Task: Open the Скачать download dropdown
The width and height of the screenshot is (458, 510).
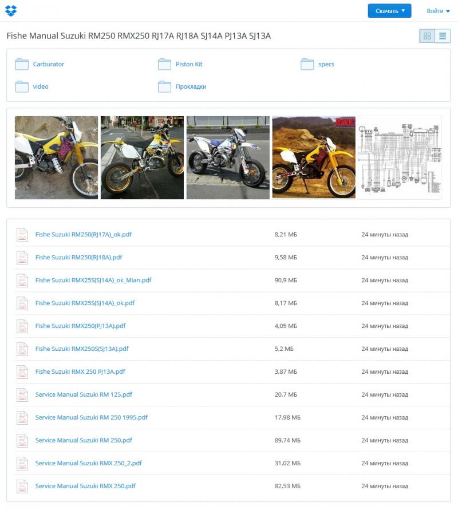Action: coord(389,11)
